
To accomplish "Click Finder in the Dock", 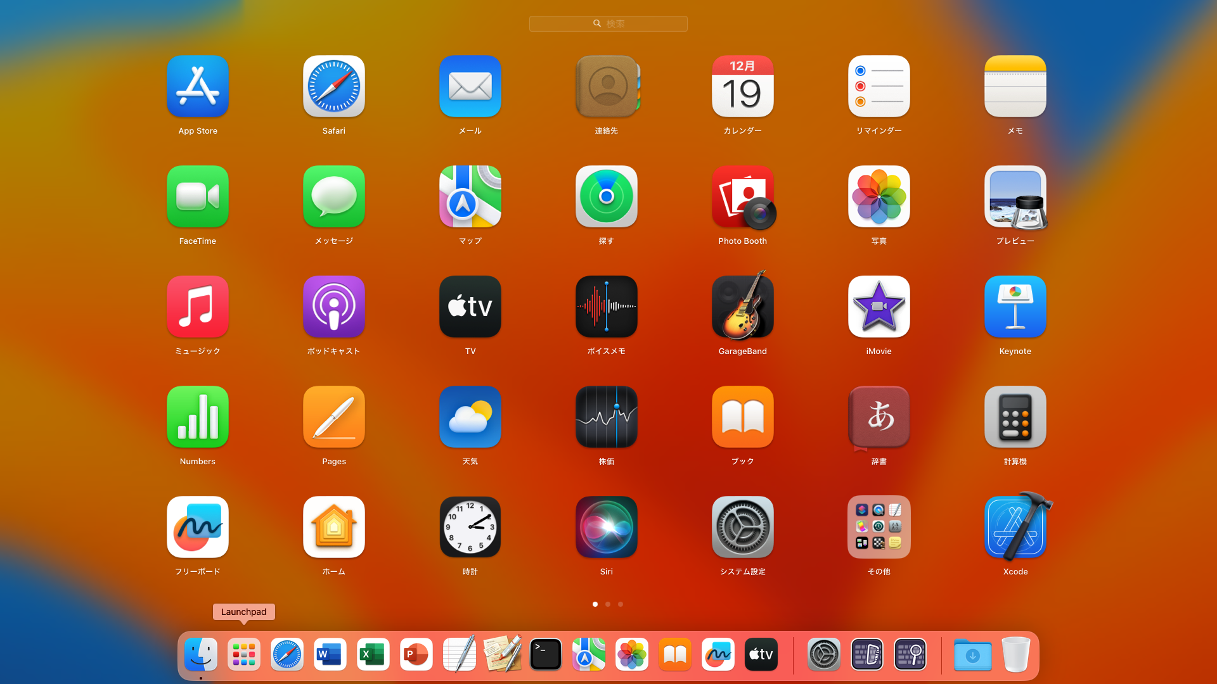I will click(201, 654).
